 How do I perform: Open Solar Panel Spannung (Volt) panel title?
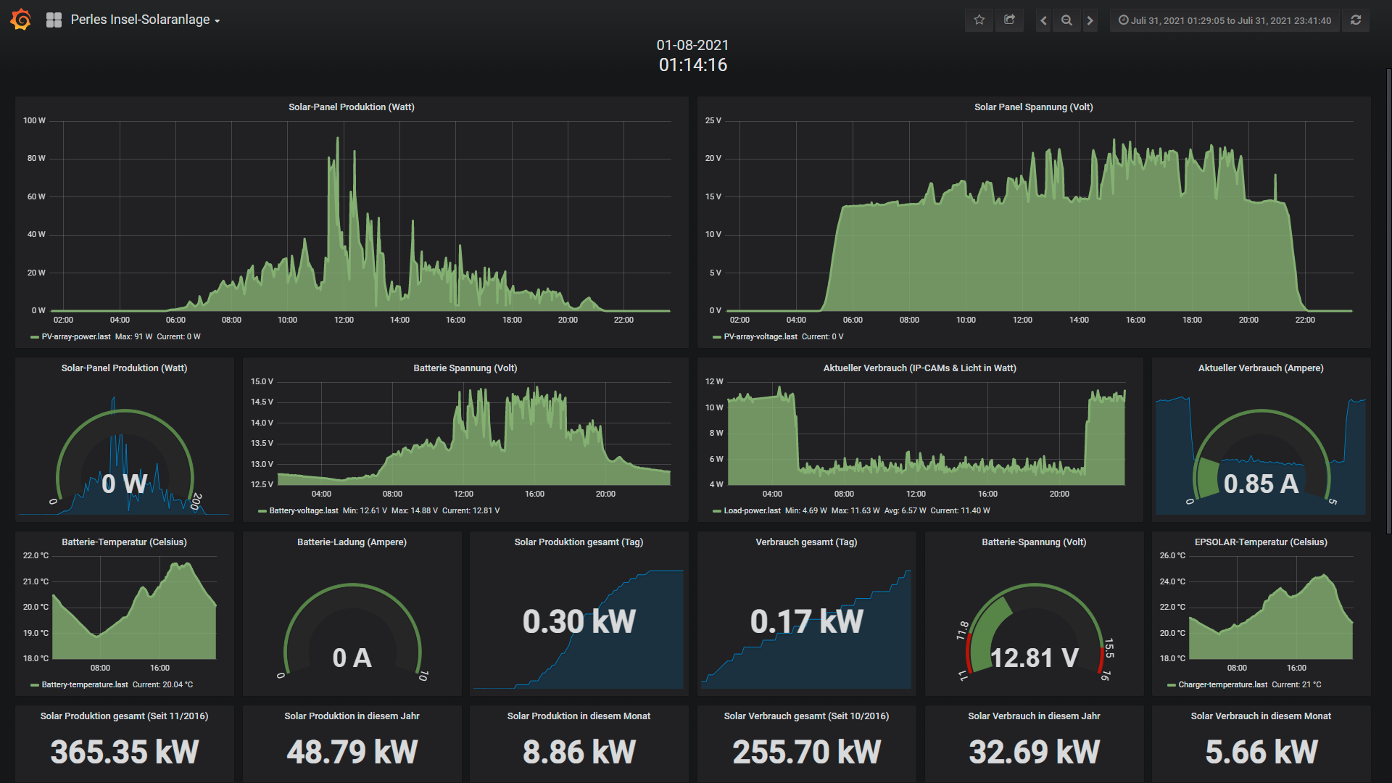click(1033, 107)
